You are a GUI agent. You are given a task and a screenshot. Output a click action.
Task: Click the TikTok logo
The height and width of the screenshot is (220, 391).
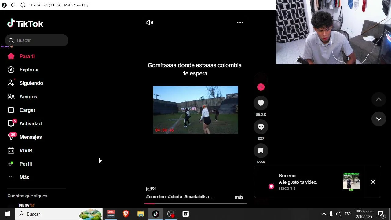pos(25,24)
